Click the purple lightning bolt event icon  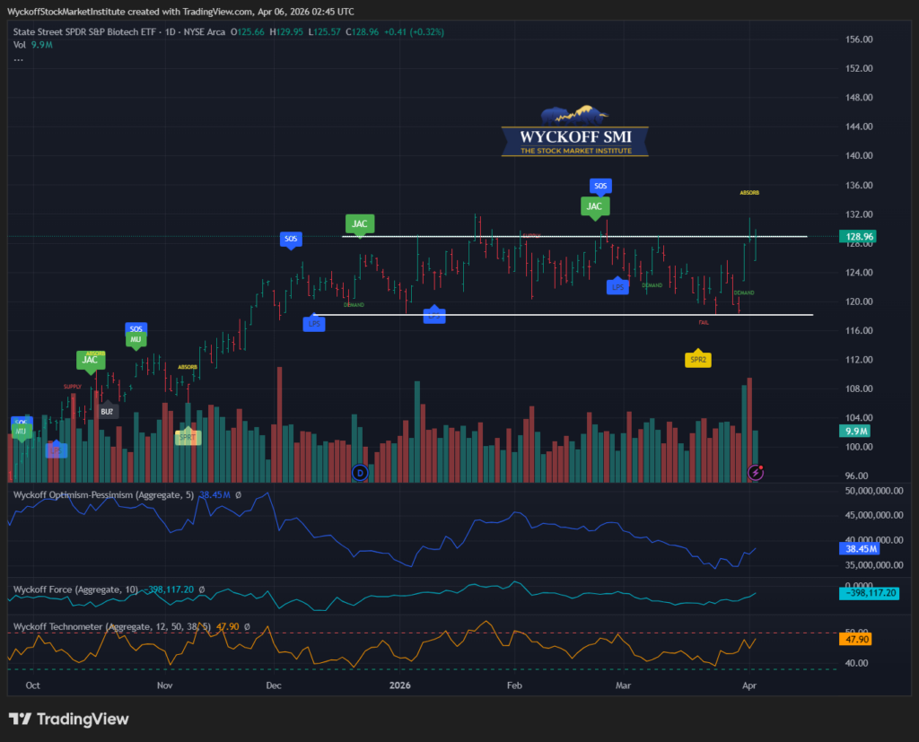757,472
